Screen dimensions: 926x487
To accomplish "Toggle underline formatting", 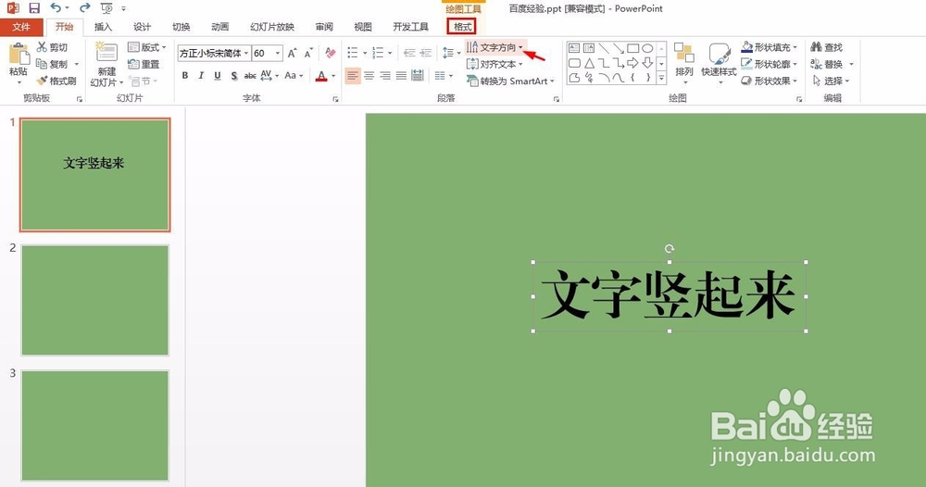I will [x=218, y=76].
